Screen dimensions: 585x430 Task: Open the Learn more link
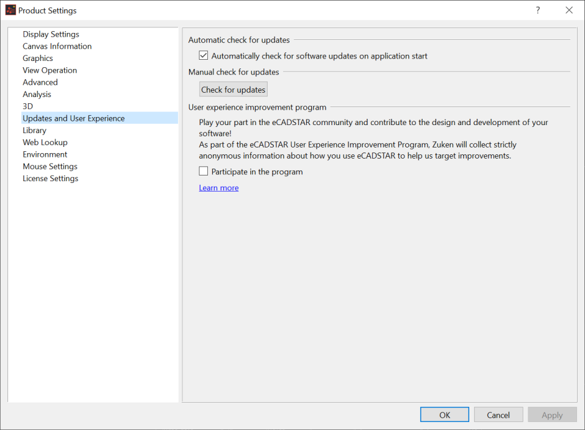click(x=218, y=187)
